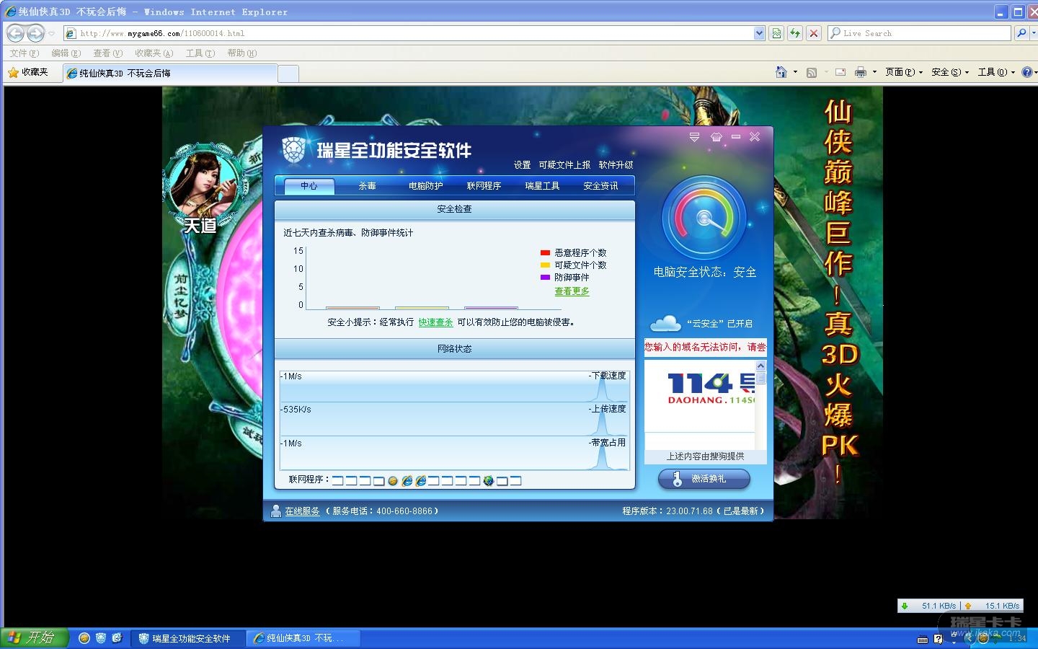The width and height of the screenshot is (1038, 649).
Task: Open the 编辑 (Edit) menu
Action: click(66, 53)
